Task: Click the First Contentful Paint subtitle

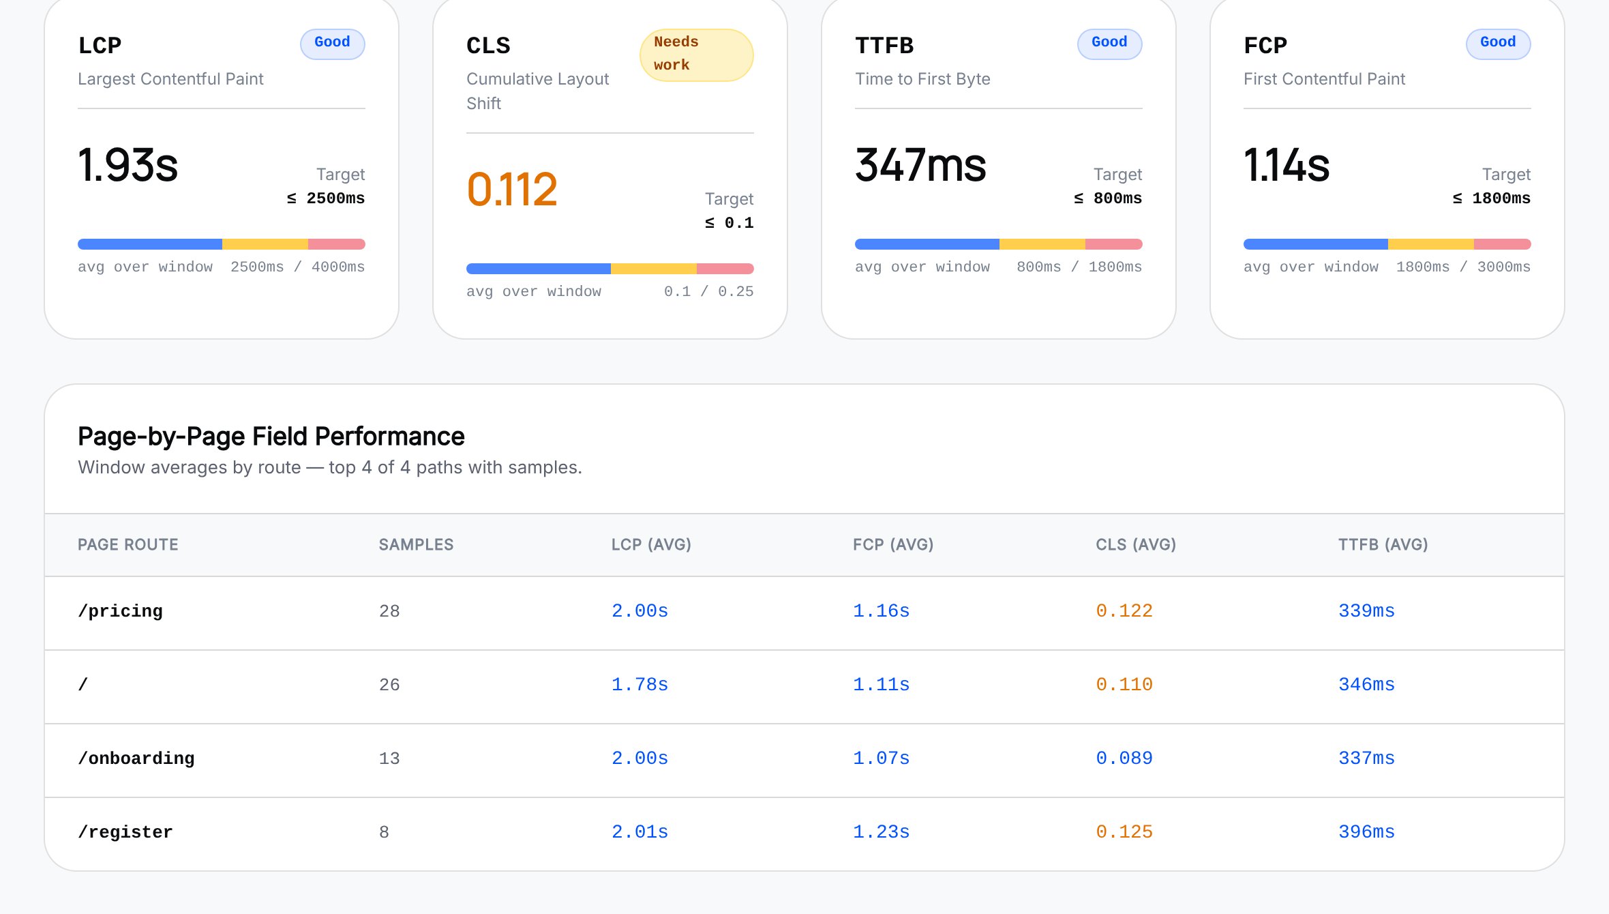Action: pos(1325,79)
